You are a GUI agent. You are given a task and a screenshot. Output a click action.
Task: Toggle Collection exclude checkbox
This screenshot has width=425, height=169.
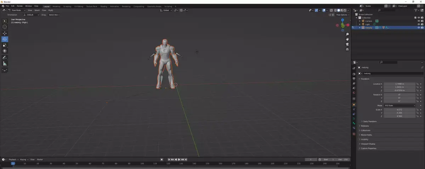coord(415,17)
